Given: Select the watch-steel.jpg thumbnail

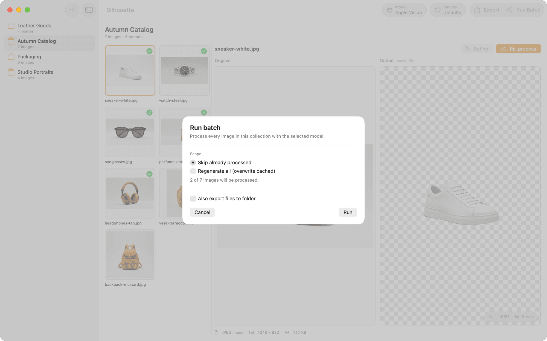Looking at the screenshot, I should 184,70.
